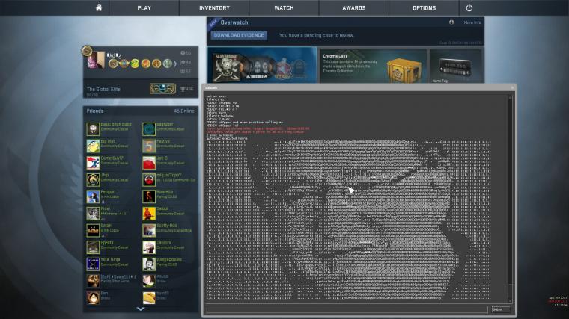Go to the home screen icon
This screenshot has width=569, height=319.
coord(99,7)
